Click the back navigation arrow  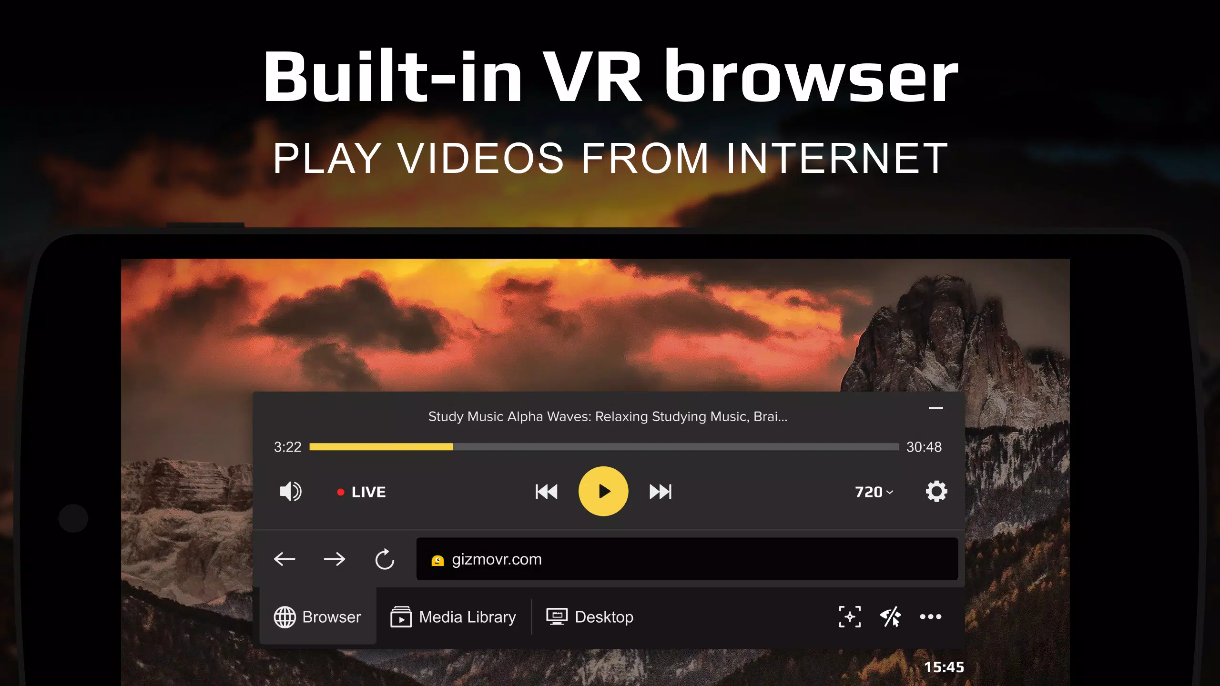click(284, 560)
